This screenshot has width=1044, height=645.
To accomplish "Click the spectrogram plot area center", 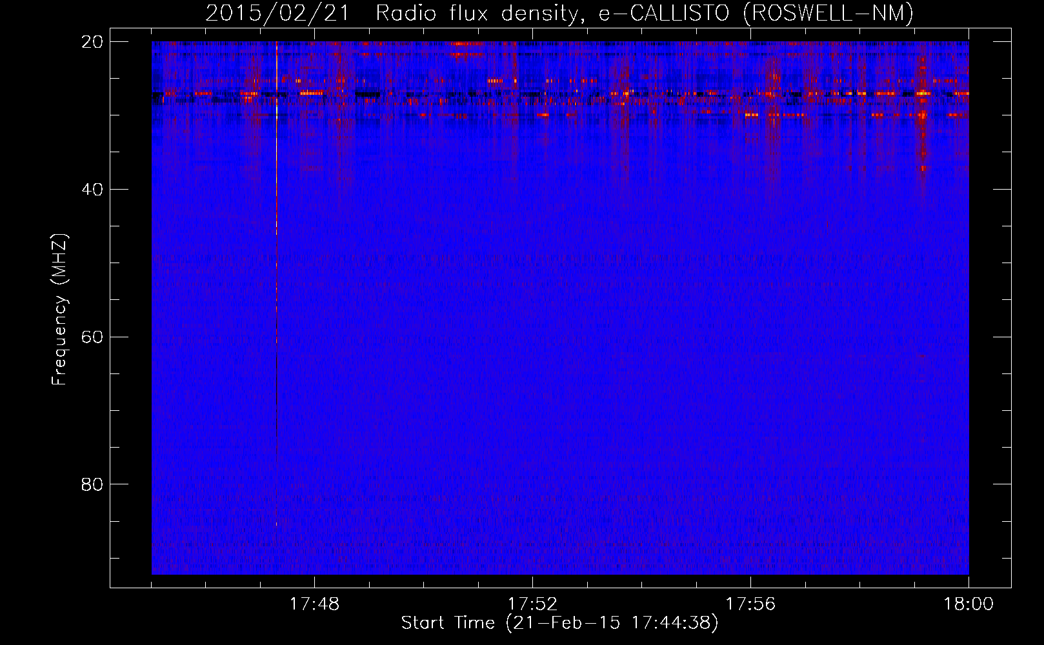I will [x=560, y=308].
